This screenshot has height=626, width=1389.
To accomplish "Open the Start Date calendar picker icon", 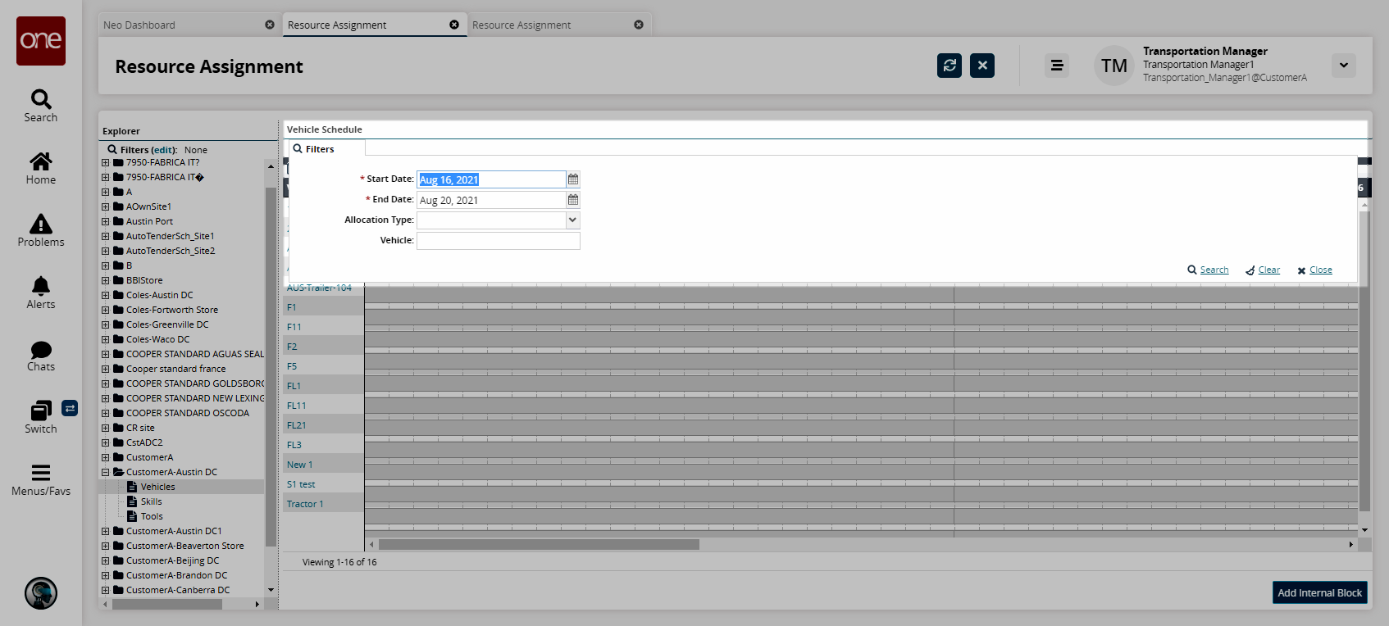I will pos(573,179).
